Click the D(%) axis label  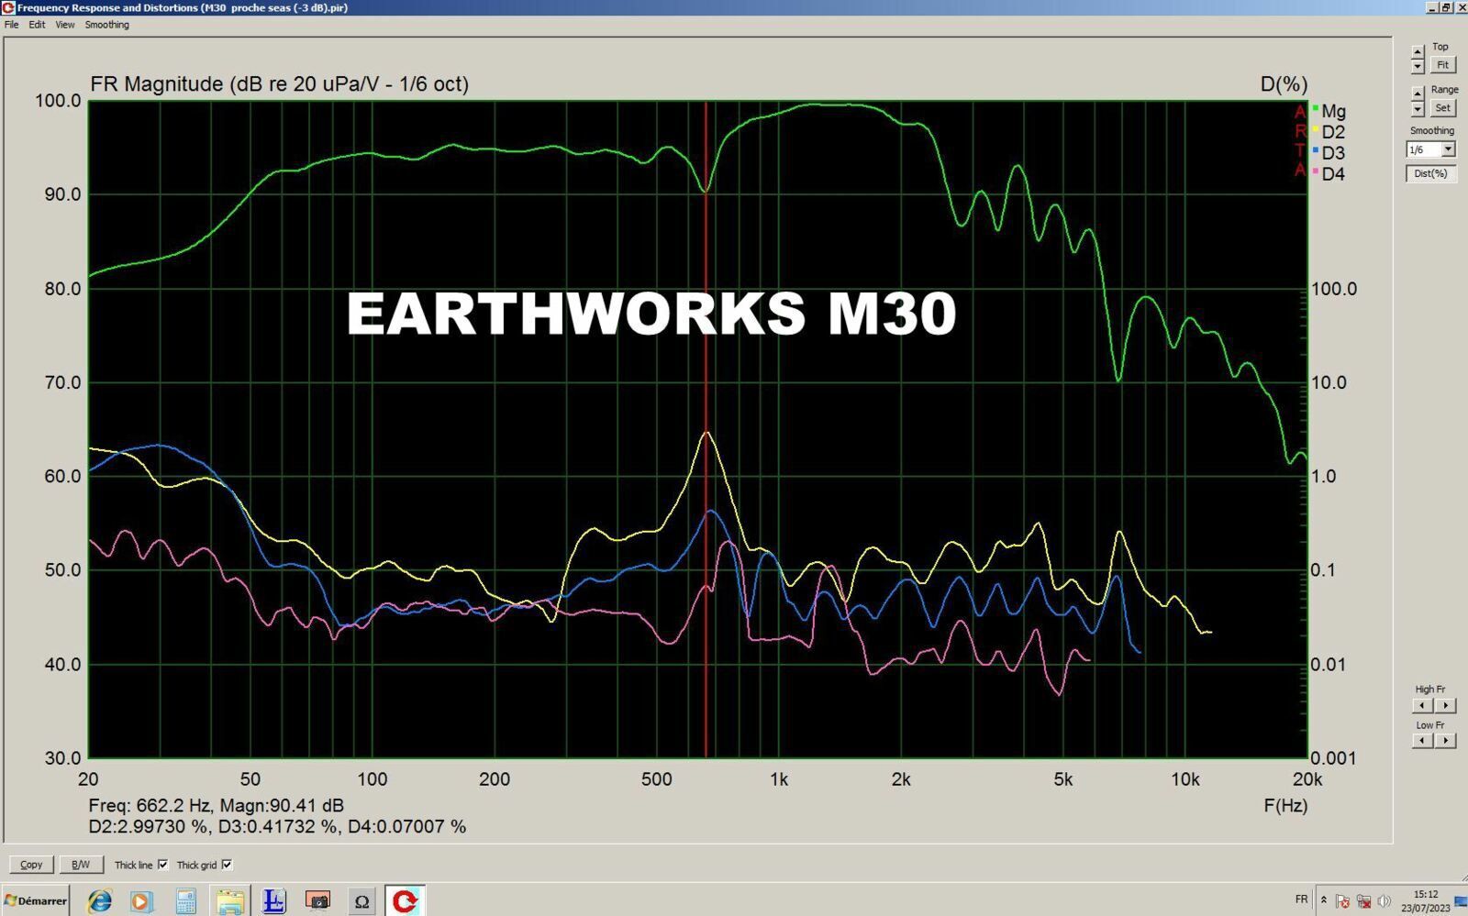click(1284, 84)
